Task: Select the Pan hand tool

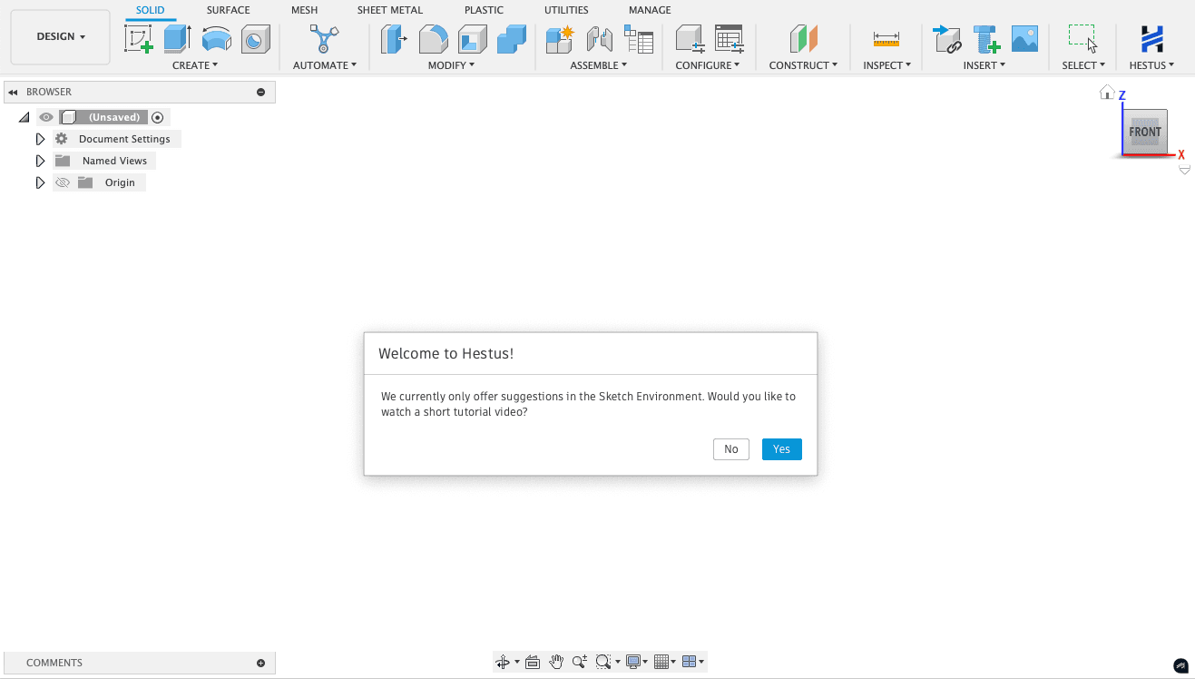Action: [x=556, y=662]
